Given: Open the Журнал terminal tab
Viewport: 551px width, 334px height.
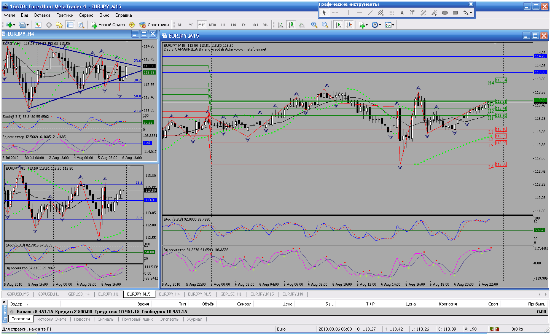Looking at the screenshot, I should click(194, 319).
